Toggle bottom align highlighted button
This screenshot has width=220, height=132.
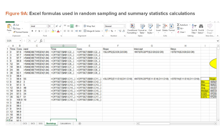72,26
